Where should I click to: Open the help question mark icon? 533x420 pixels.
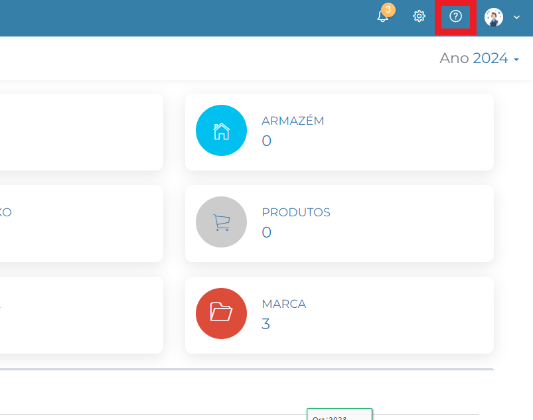pyautogui.click(x=455, y=16)
